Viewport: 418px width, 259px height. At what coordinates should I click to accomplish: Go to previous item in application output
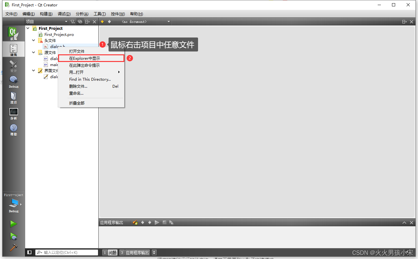[x=143, y=222]
